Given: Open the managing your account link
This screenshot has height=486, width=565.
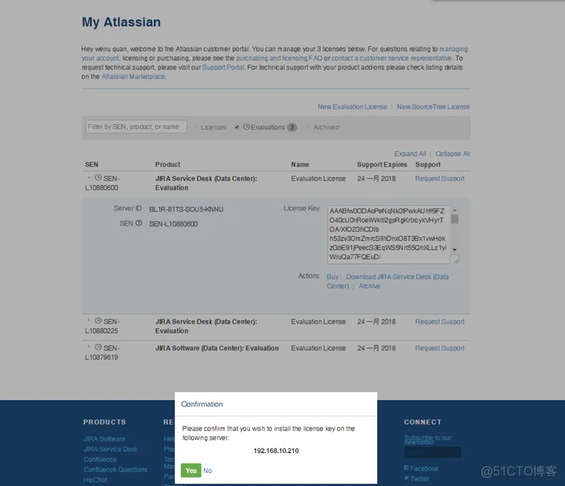Looking at the screenshot, I should point(454,49).
